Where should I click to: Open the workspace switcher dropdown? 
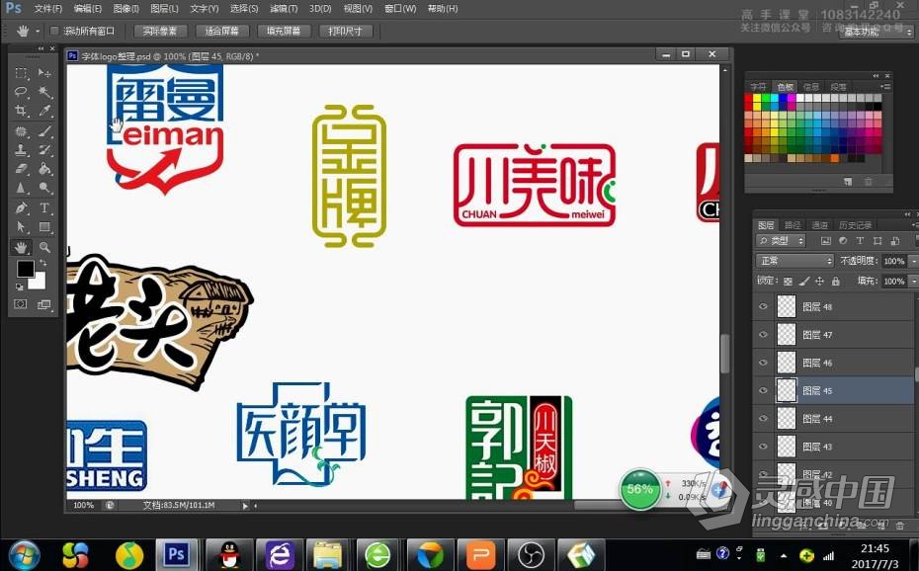tap(877, 32)
